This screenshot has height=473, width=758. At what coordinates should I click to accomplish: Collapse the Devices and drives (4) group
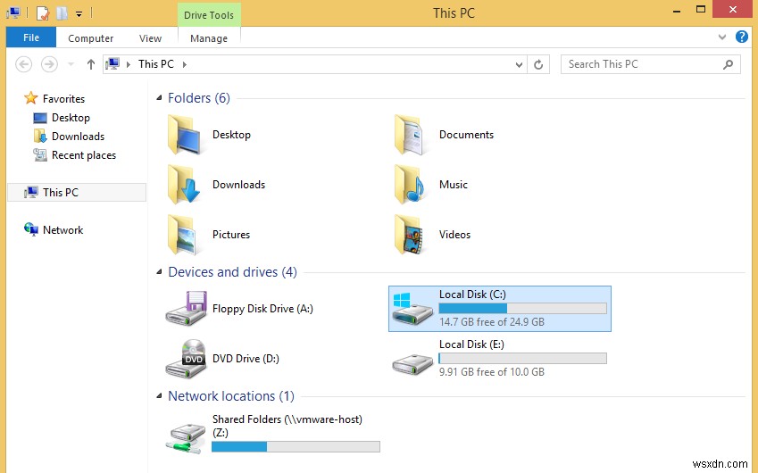159,272
